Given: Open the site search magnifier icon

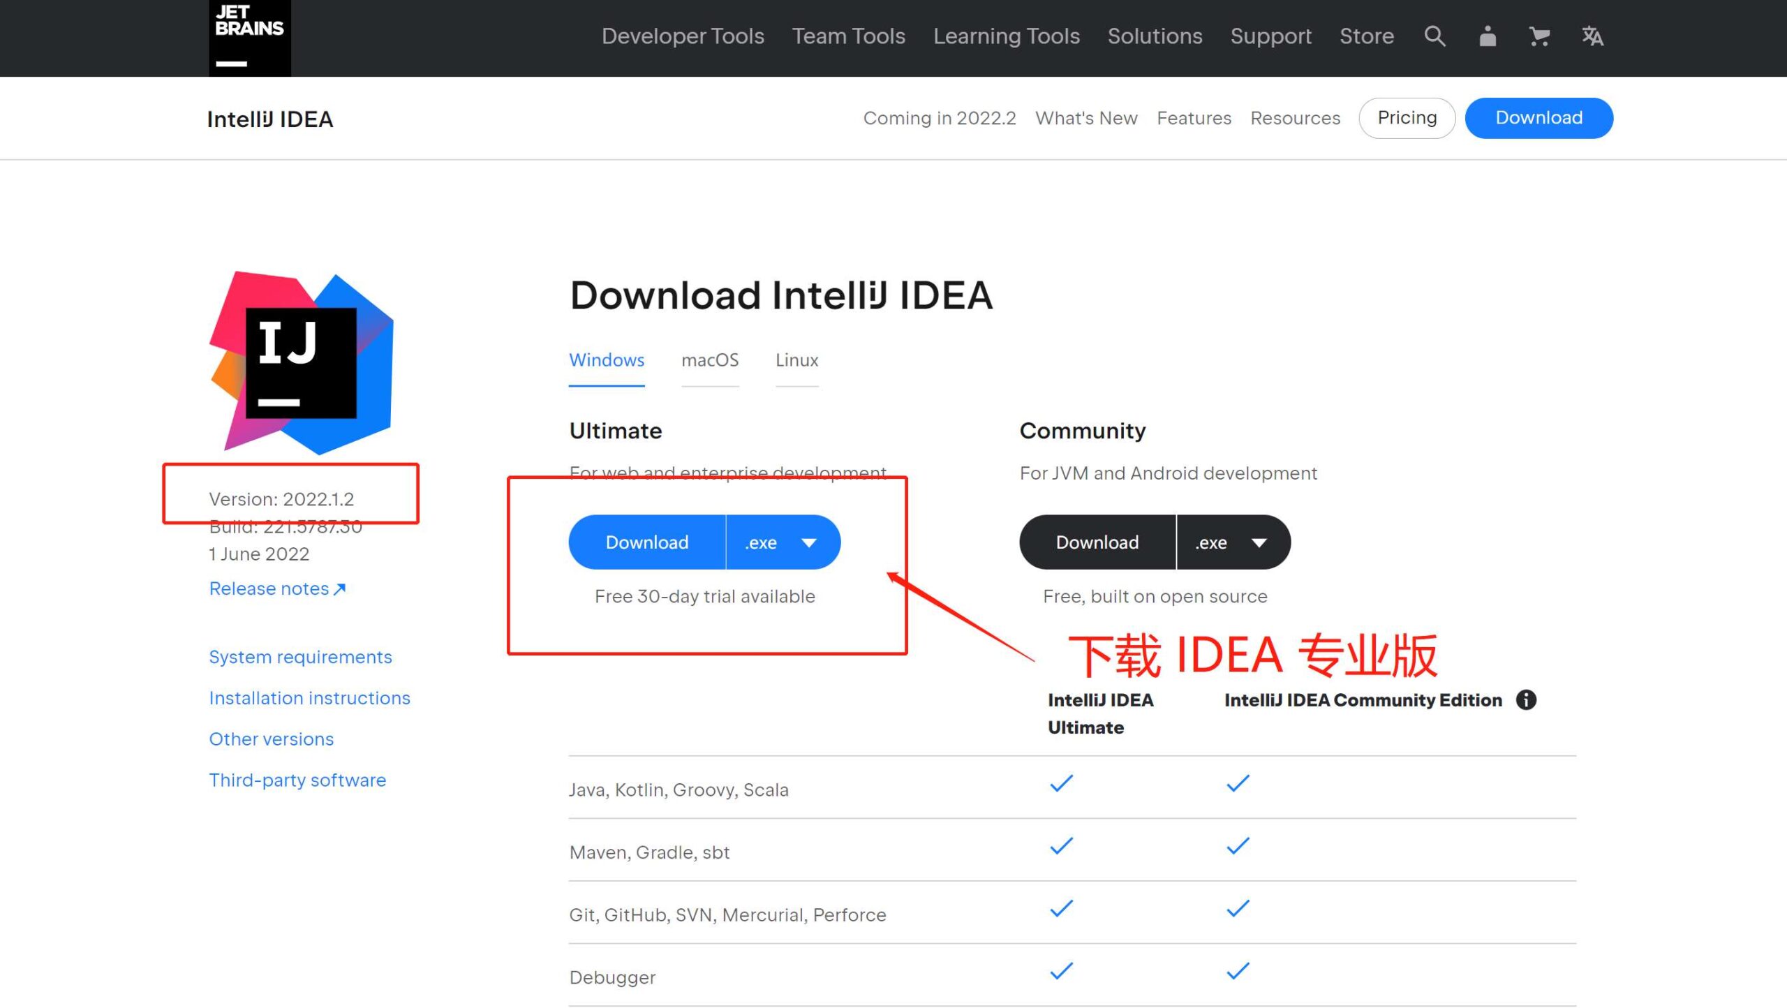Looking at the screenshot, I should (x=1434, y=36).
